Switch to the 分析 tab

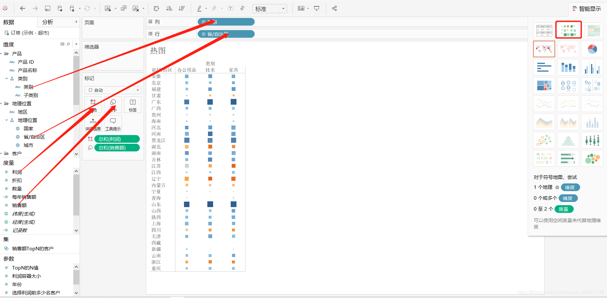pyautogui.click(x=48, y=22)
